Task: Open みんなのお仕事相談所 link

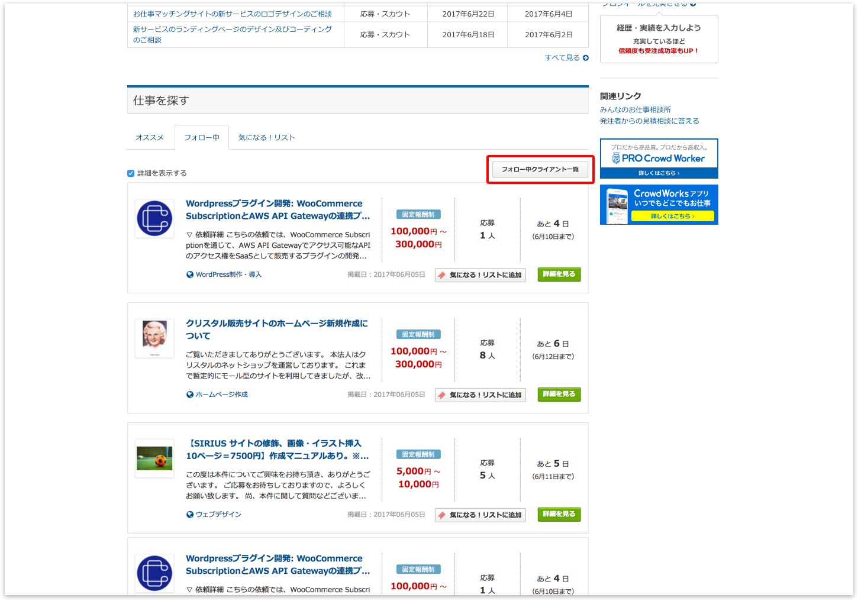Action: point(636,110)
